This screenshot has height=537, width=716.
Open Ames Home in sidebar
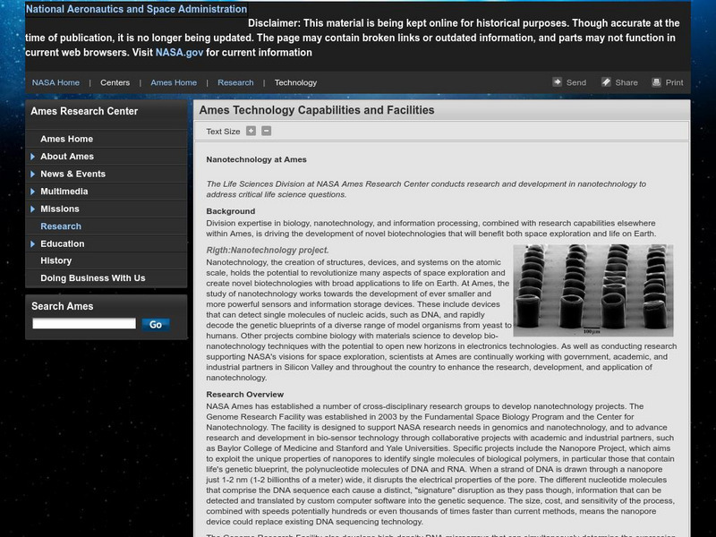(66, 139)
